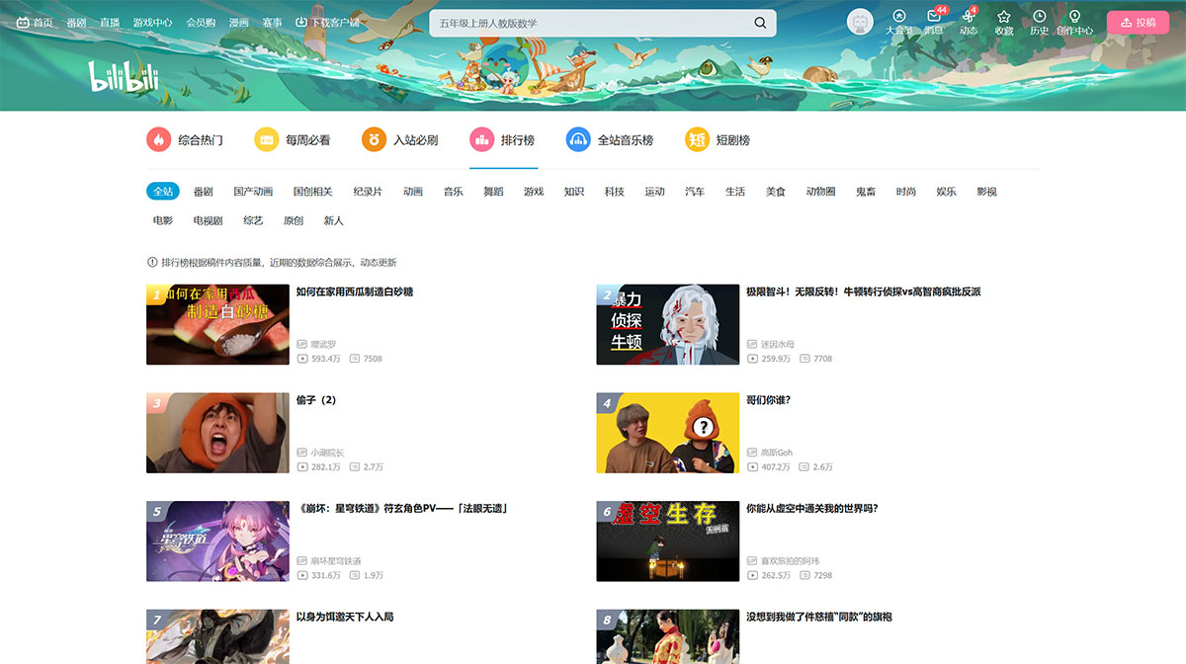Screen dimensions: 1186x664
Task: Select the 音乐 category filter
Action: click(x=453, y=191)
